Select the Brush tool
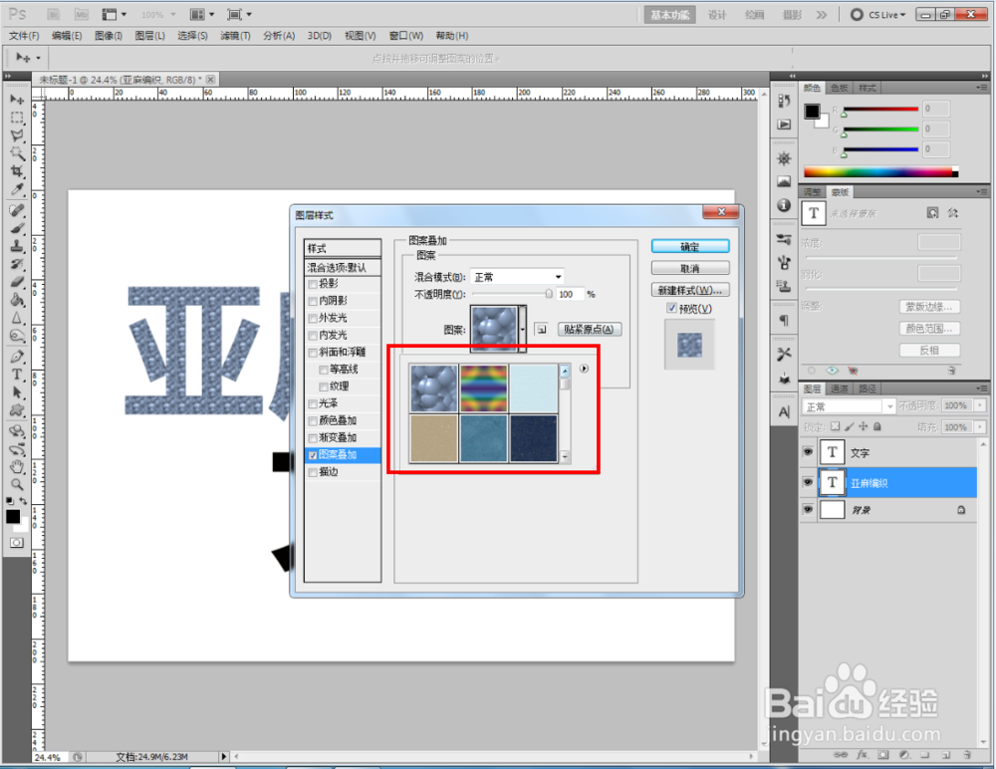The height and width of the screenshot is (769, 996). point(17,228)
